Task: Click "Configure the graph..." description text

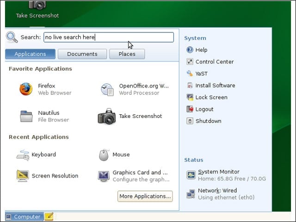Action: pyautogui.click(x=141, y=179)
